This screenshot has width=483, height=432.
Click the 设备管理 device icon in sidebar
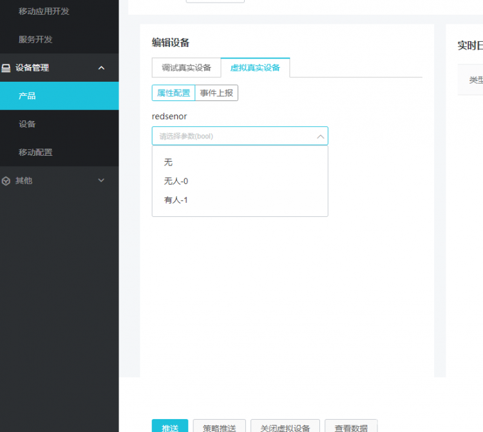6,68
